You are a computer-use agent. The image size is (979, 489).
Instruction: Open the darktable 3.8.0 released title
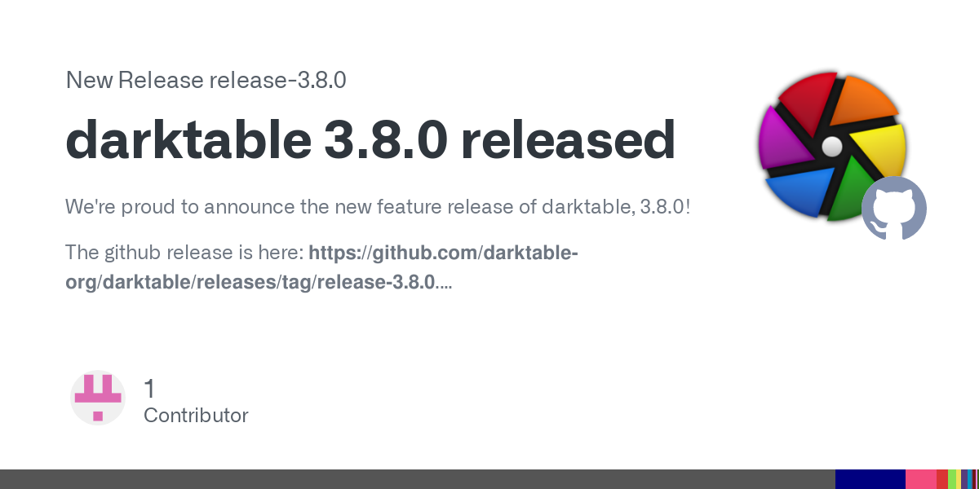(370, 140)
